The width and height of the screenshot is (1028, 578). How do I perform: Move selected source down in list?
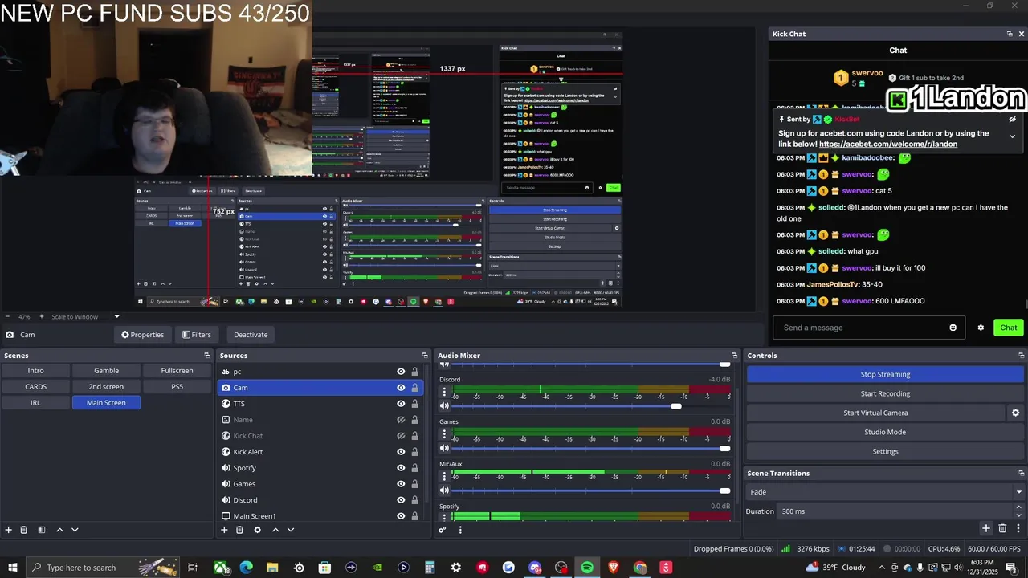click(291, 530)
